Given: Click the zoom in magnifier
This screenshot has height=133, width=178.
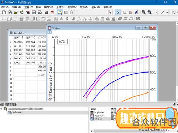Looking at the screenshot, I should point(143,12).
